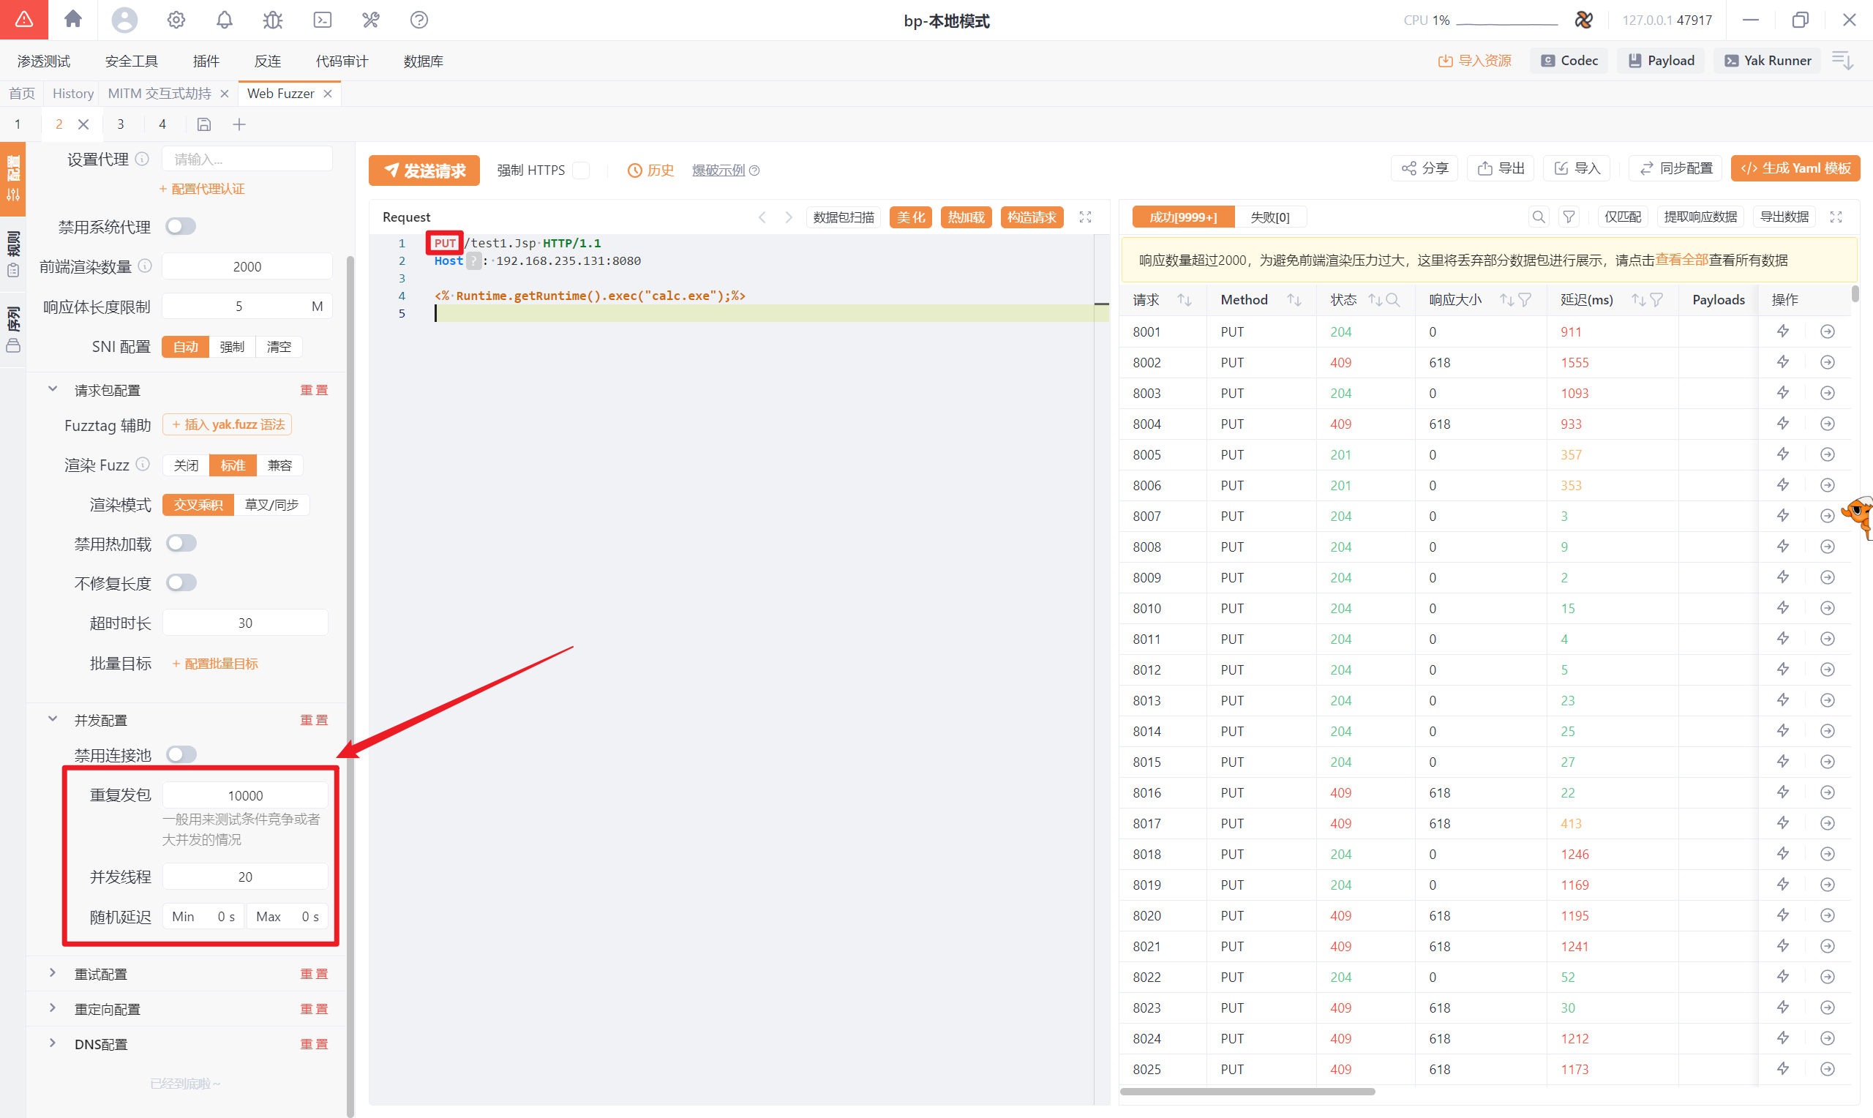Open the 安全工具 menu
The height and width of the screenshot is (1118, 1873).
click(131, 61)
